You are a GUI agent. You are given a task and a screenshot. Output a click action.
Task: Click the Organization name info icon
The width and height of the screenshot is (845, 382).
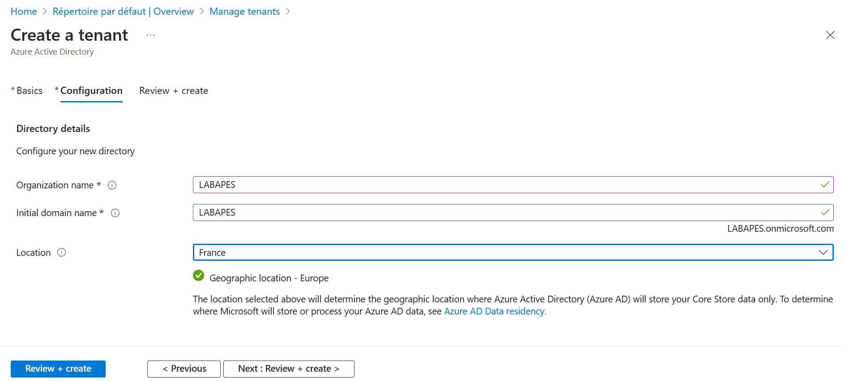pyautogui.click(x=112, y=185)
